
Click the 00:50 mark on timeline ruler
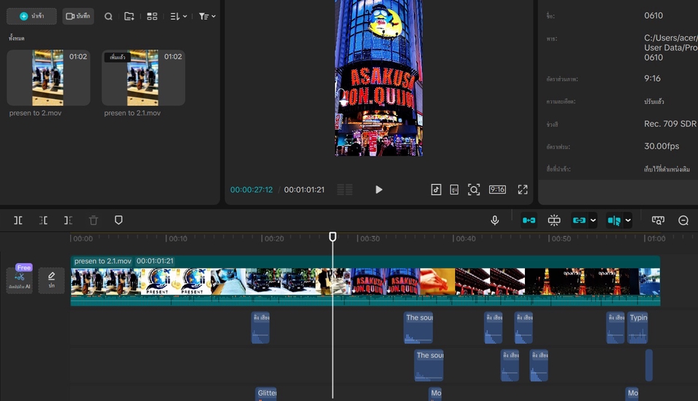tap(561, 239)
